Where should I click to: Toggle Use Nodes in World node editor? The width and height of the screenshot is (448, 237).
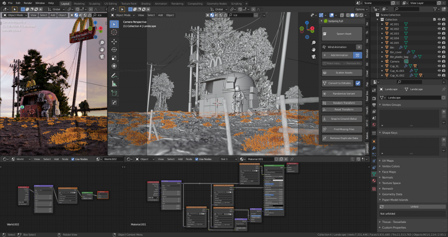[x=73, y=159]
